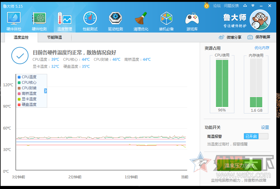280x189 pixels.
Task: Open 性能测试 performance test
Action: (90, 21)
